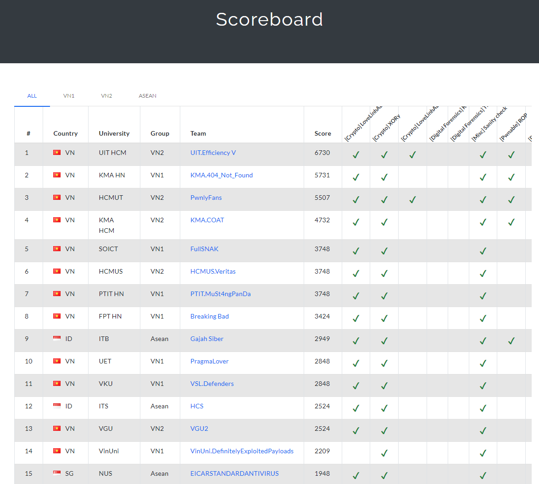The height and width of the screenshot is (484, 539).
Task: Visit the HCMUS.Veritas team profile
Action: point(213,271)
